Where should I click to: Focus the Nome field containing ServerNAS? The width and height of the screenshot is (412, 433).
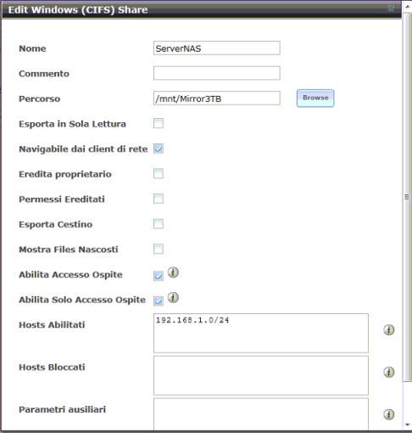point(217,48)
